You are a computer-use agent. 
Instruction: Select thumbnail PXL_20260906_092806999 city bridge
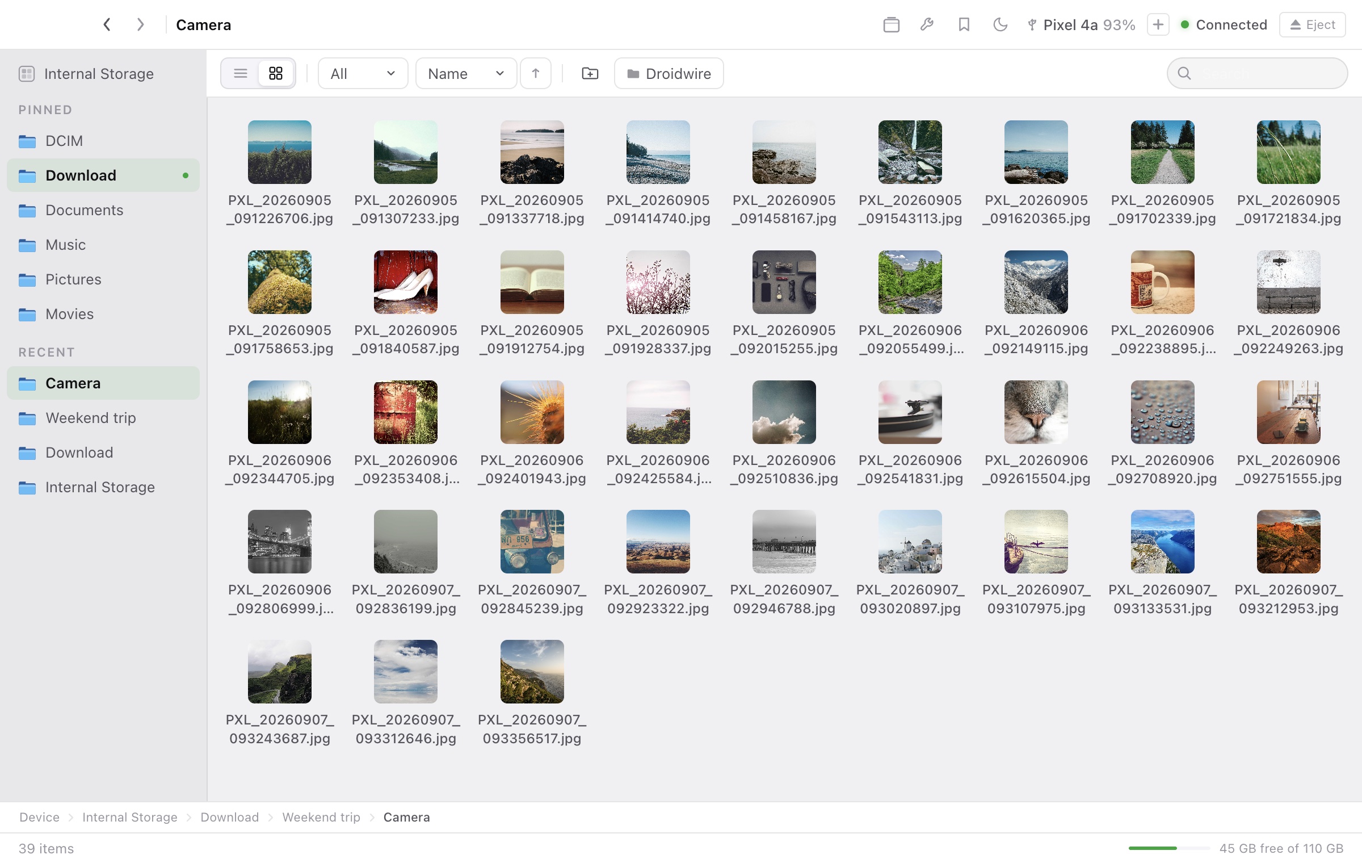(280, 542)
